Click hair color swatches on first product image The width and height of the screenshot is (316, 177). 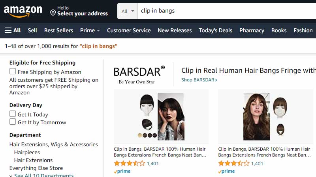[147, 135]
